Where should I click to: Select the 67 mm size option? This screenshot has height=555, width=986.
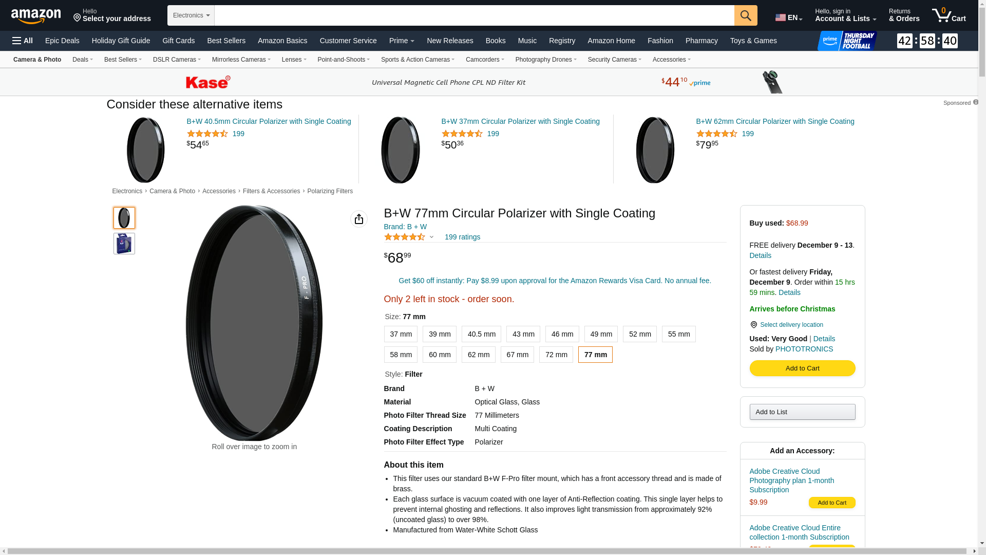click(517, 355)
